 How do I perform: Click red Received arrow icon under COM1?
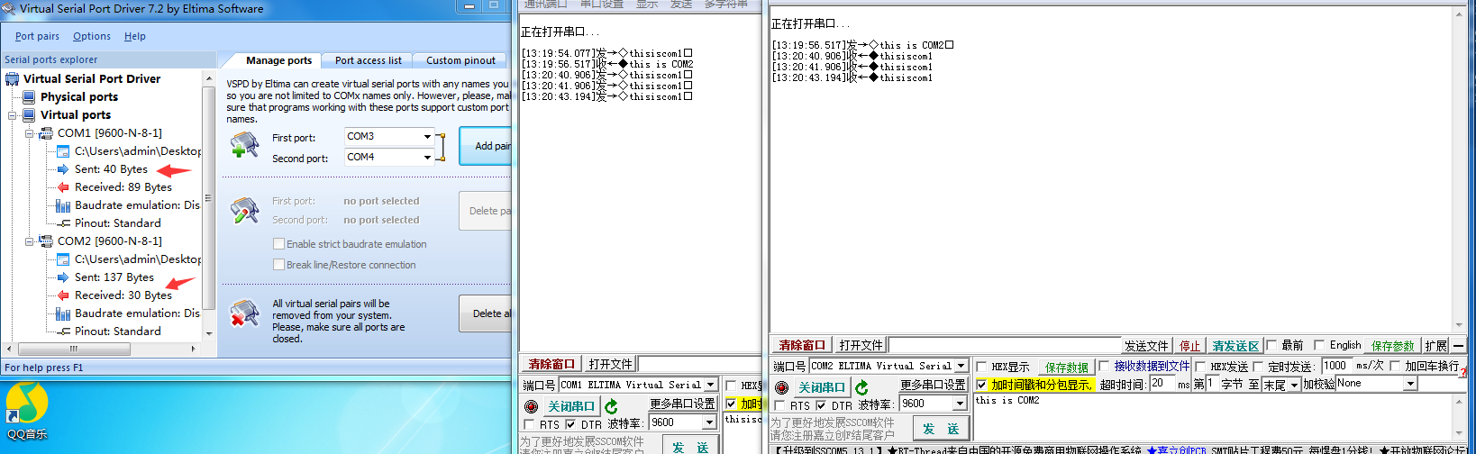[63, 187]
